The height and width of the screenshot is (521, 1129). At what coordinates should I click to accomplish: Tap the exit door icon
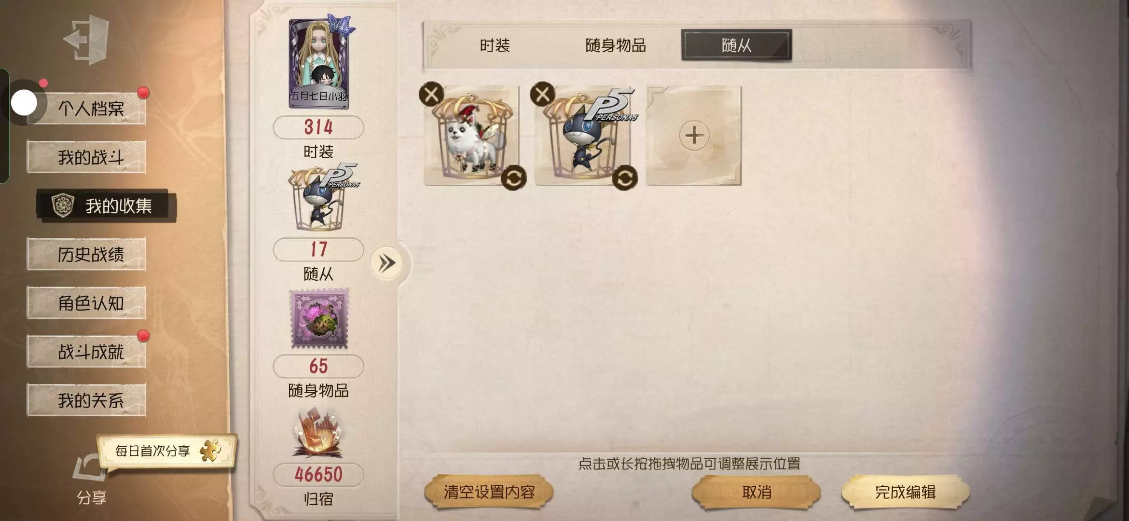point(87,40)
